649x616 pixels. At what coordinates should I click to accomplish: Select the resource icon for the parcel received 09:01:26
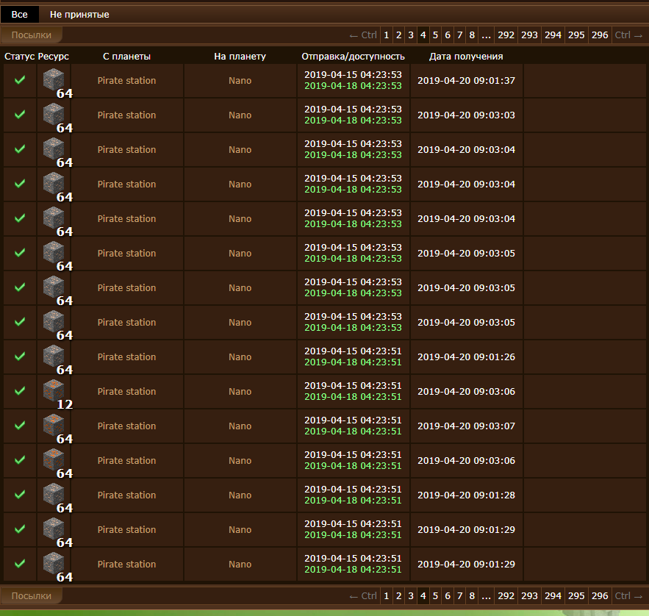click(54, 356)
